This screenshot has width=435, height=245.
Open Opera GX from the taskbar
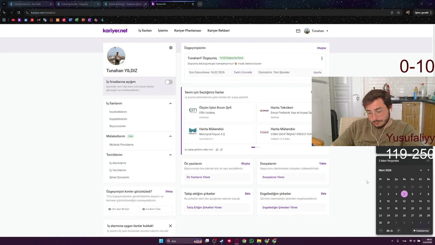point(237,241)
